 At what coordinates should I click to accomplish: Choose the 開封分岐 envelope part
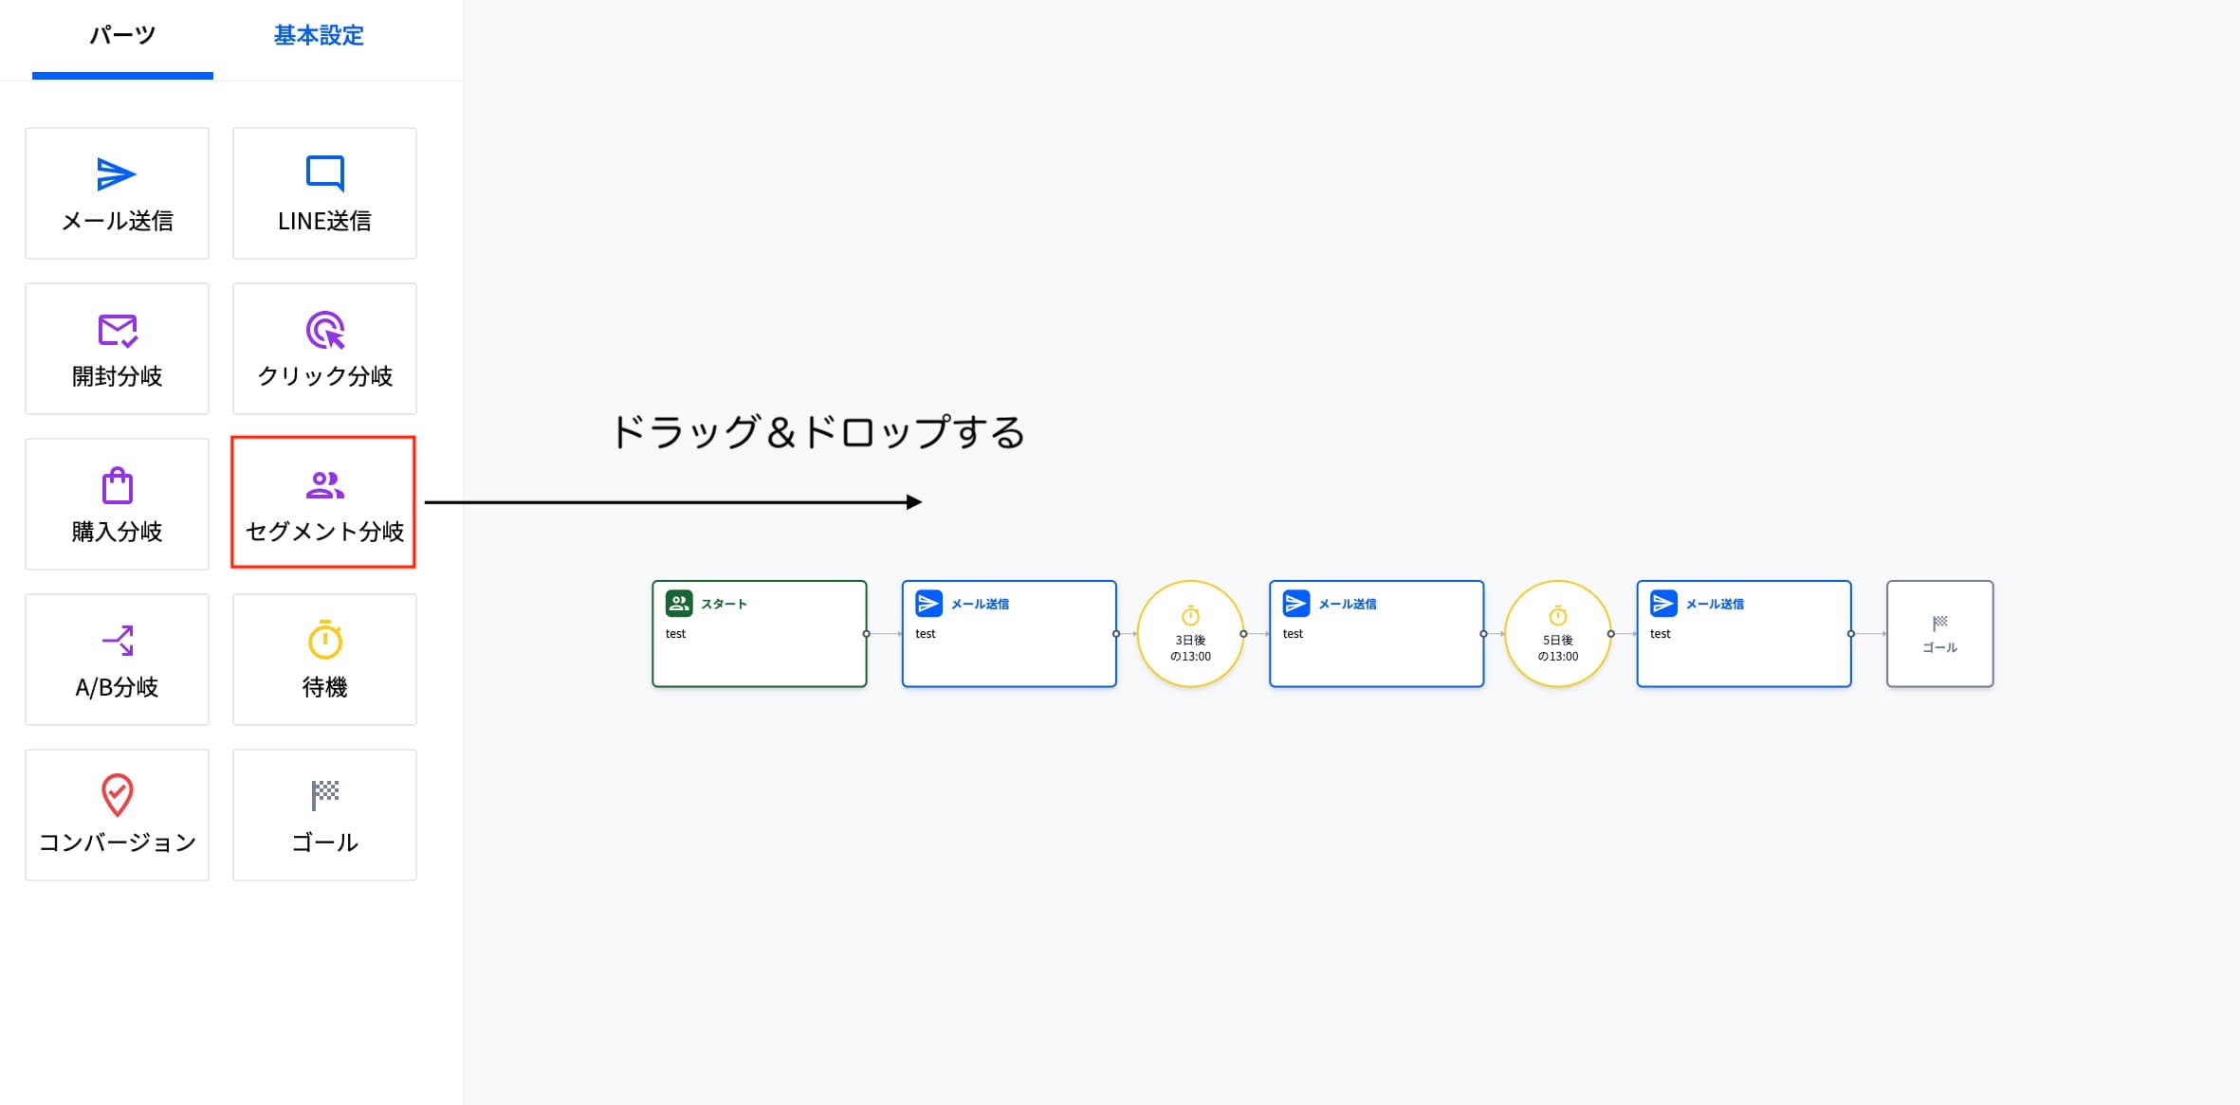click(x=117, y=349)
